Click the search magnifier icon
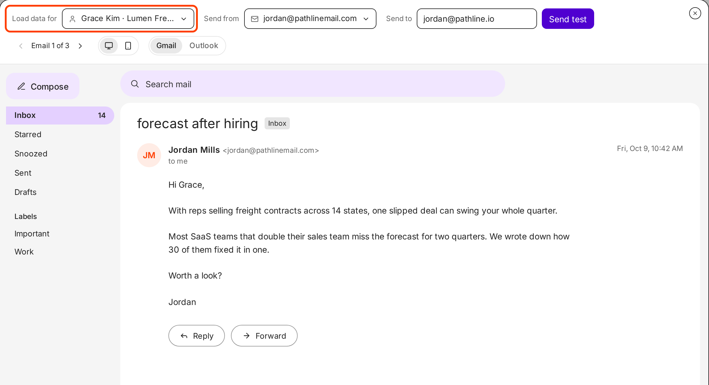 pos(135,84)
